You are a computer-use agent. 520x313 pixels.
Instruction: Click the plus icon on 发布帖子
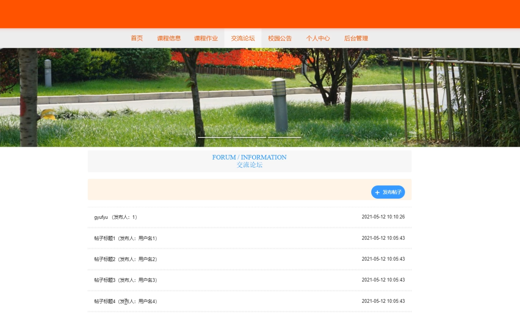pyautogui.click(x=377, y=192)
